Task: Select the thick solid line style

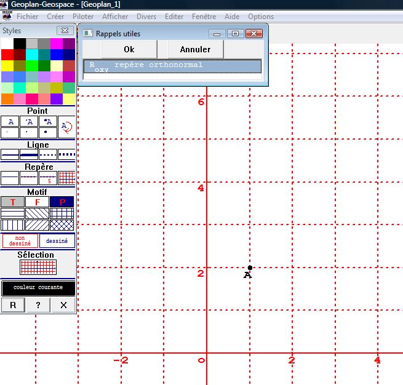Action: [x=29, y=154]
